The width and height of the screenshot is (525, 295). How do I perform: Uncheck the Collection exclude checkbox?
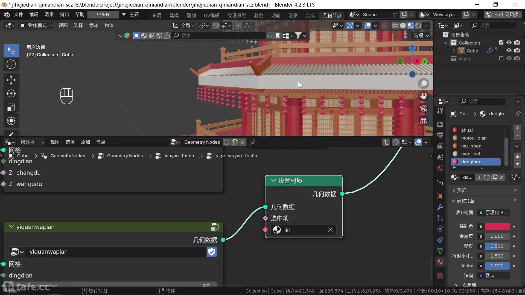pos(501,43)
